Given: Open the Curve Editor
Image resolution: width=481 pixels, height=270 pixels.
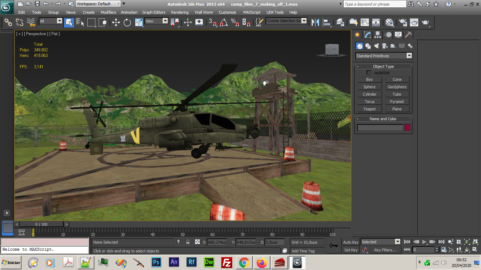Looking at the screenshot, I should pos(365,22).
